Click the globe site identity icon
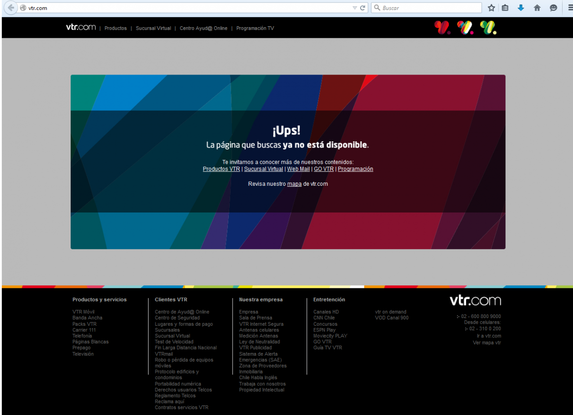This screenshot has height=415, width=573. point(22,8)
